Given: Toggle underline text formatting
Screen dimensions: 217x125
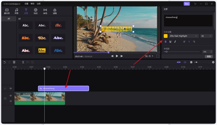Looking at the screenshot, I should click(170, 42).
